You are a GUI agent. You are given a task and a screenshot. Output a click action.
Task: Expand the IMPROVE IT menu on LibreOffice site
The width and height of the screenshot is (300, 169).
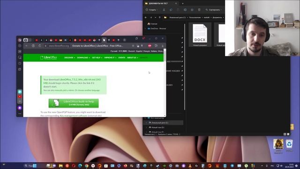click(110, 58)
